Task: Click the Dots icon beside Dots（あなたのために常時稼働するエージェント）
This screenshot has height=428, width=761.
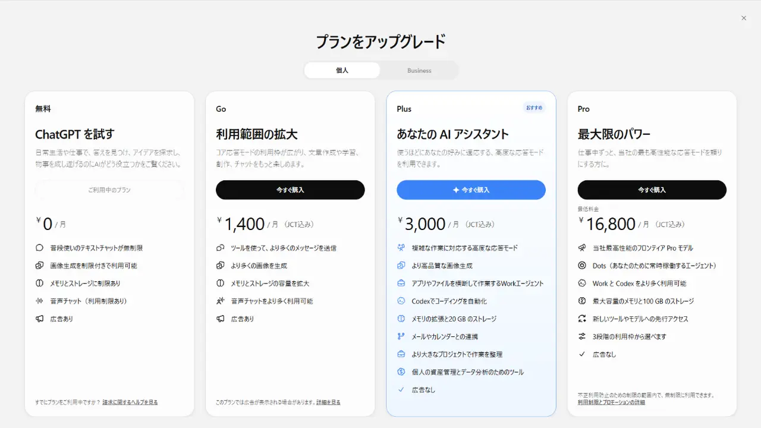Action: (x=582, y=266)
